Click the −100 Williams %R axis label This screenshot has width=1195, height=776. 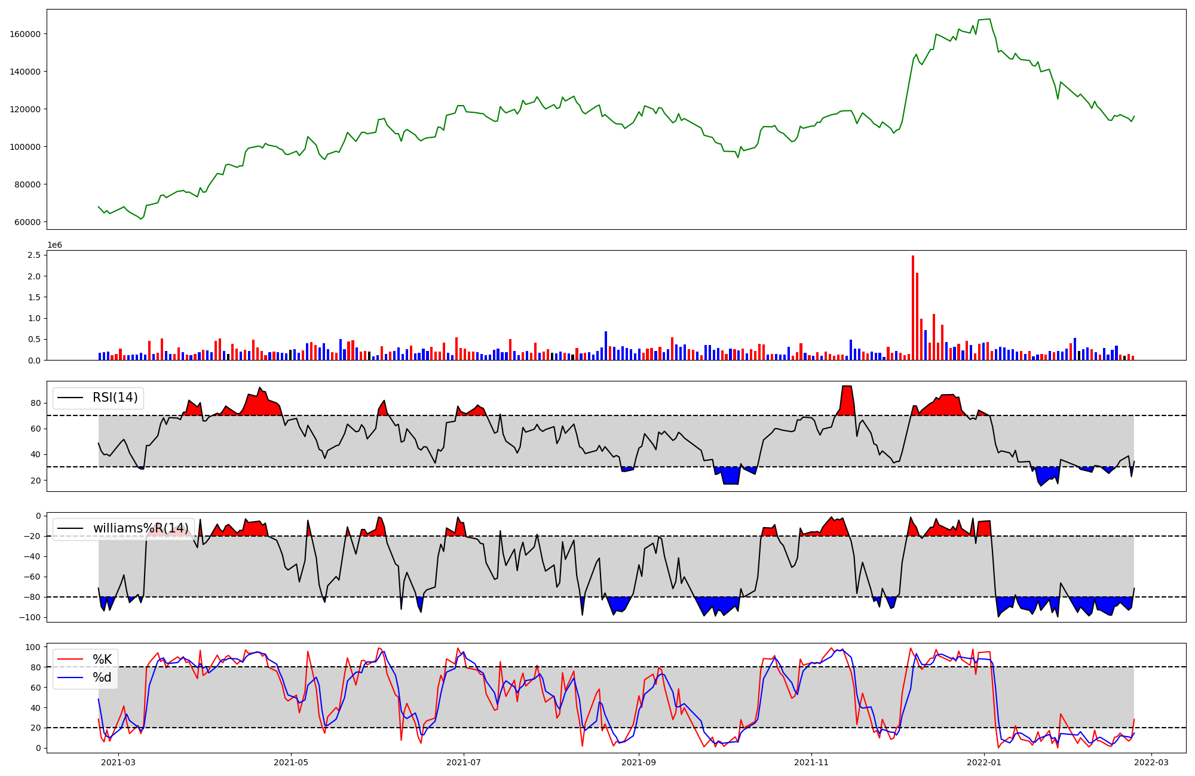pyautogui.click(x=29, y=617)
